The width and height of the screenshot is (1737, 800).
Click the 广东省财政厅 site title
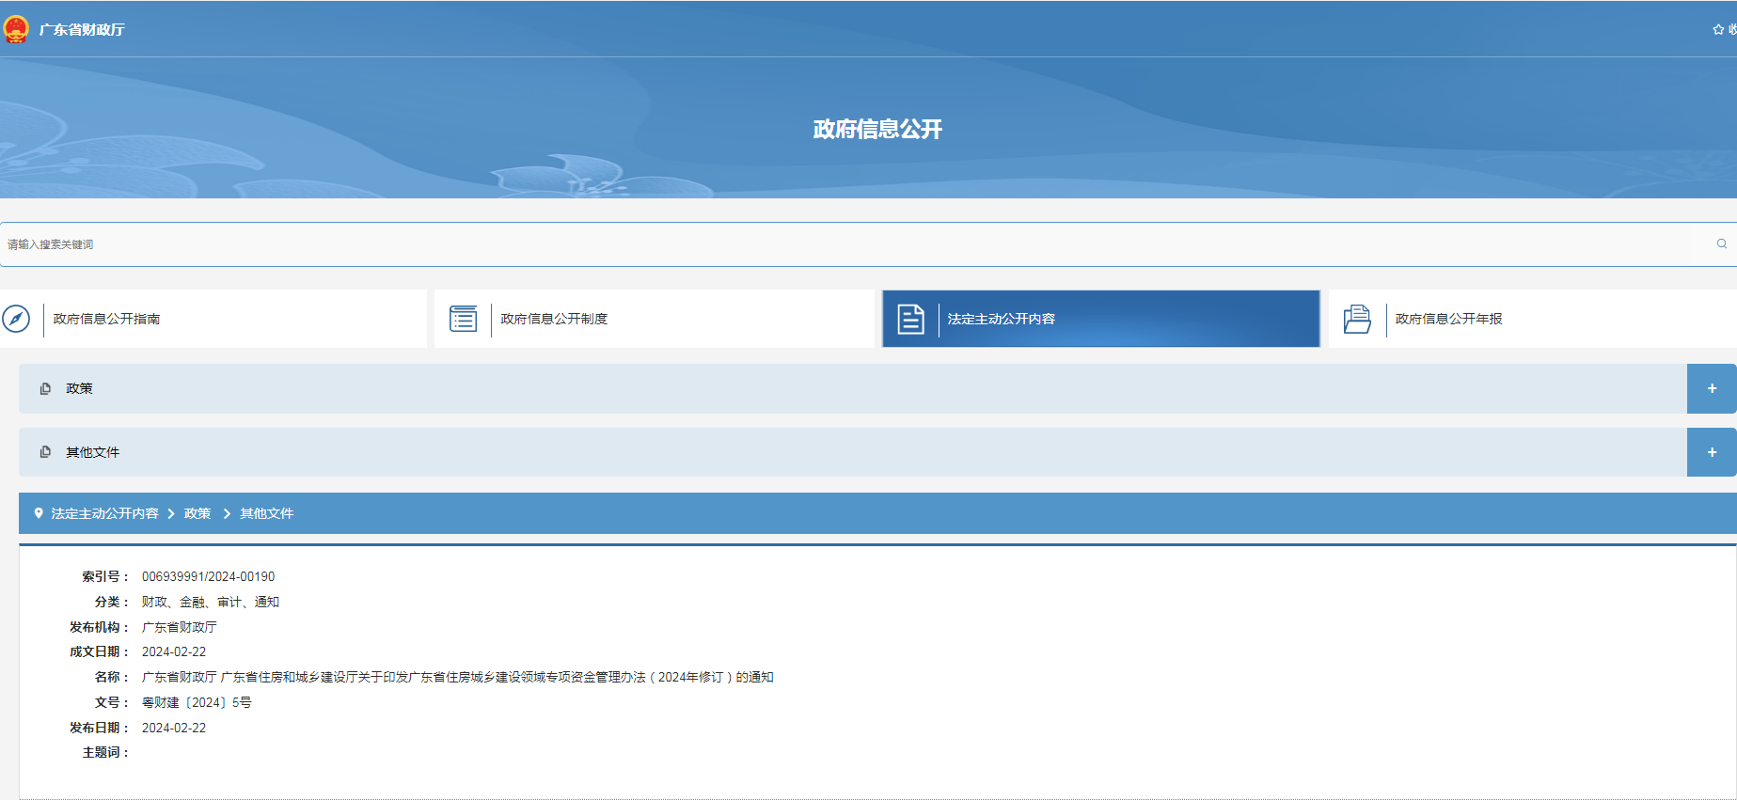point(82,30)
